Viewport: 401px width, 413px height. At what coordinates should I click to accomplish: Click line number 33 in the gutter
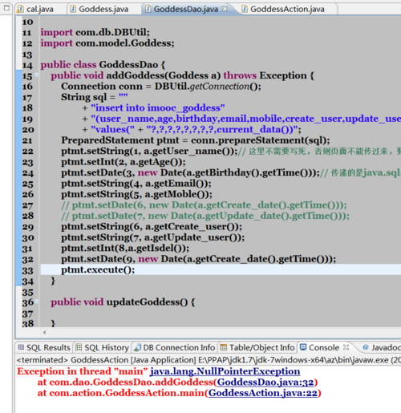(27, 270)
